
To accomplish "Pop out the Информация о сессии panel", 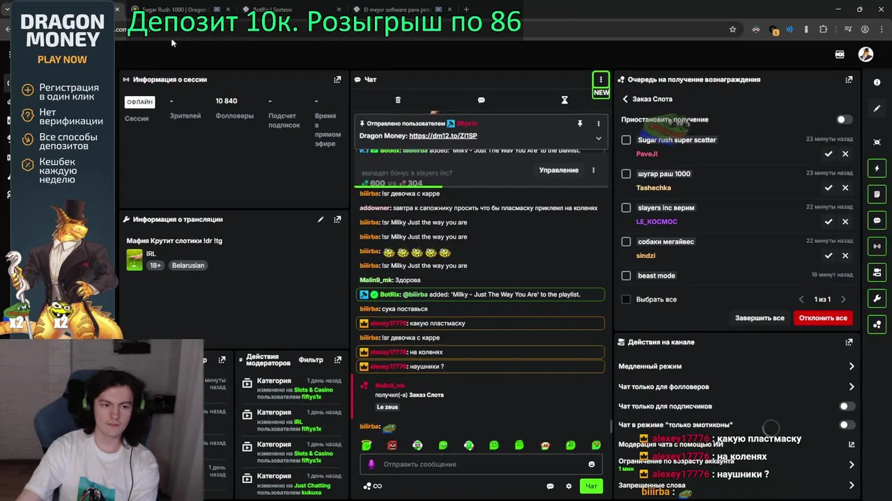I will pyautogui.click(x=337, y=79).
